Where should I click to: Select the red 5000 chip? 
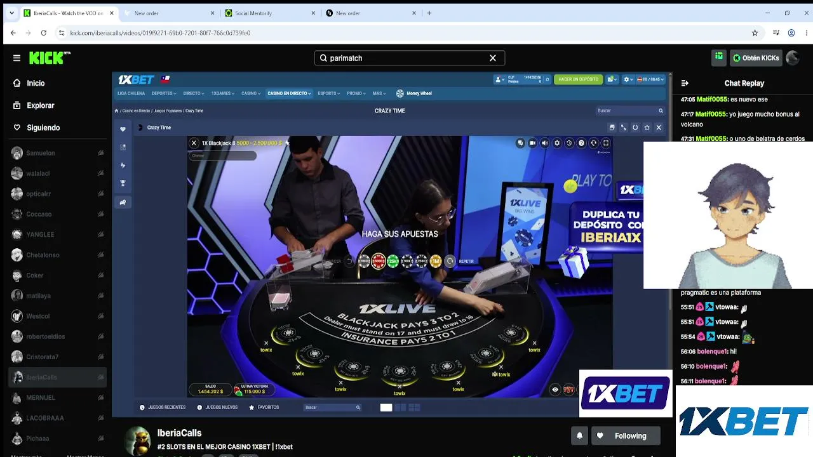379,261
